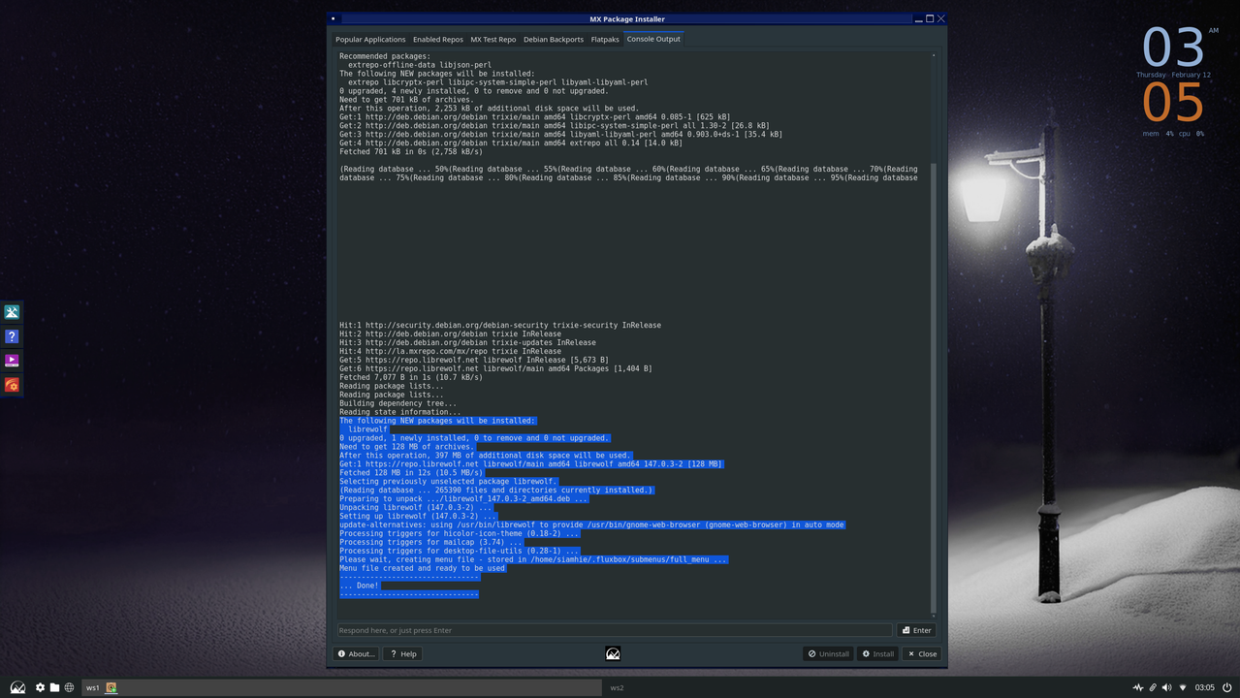The image size is (1240, 698).
Task: Open settings gear in the taskbar
Action: (40, 687)
